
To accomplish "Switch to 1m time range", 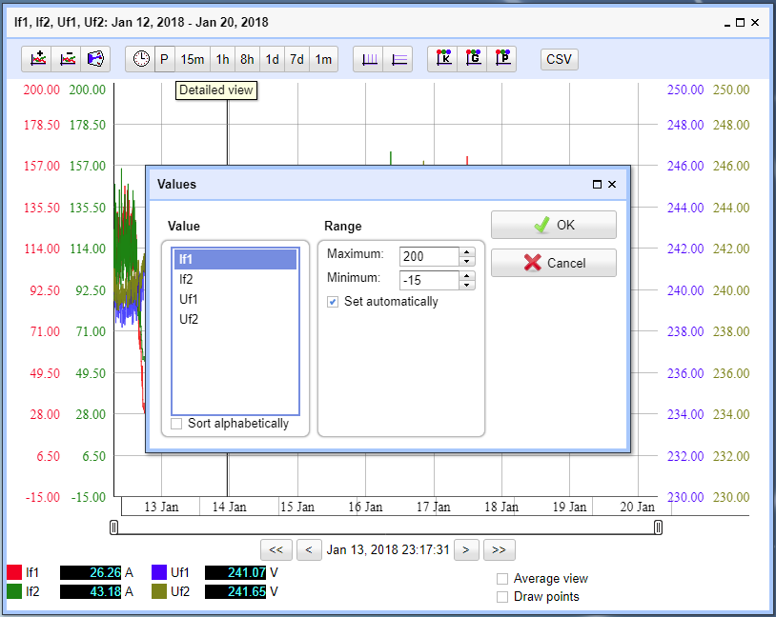I will point(324,59).
